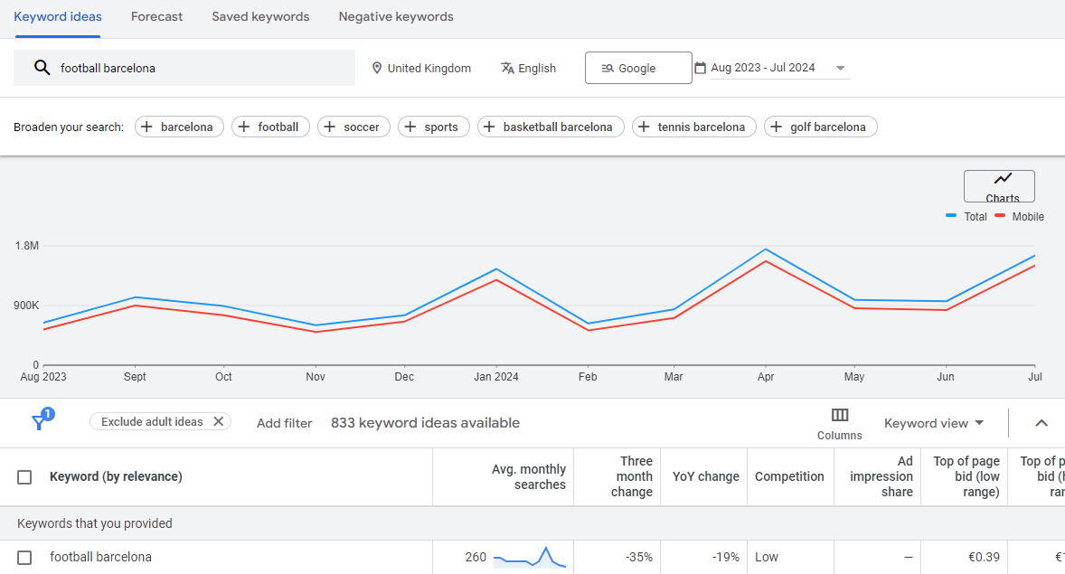Open the Saved keywords tab
The image size is (1065, 574).
[x=260, y=17]
